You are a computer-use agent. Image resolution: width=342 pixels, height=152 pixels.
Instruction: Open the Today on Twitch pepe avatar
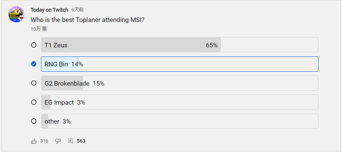(16, 14)
